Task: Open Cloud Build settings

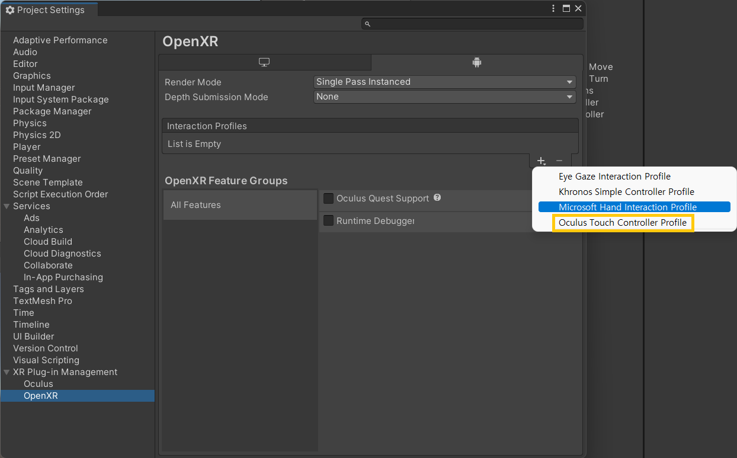Action: [x=48, y=242]
